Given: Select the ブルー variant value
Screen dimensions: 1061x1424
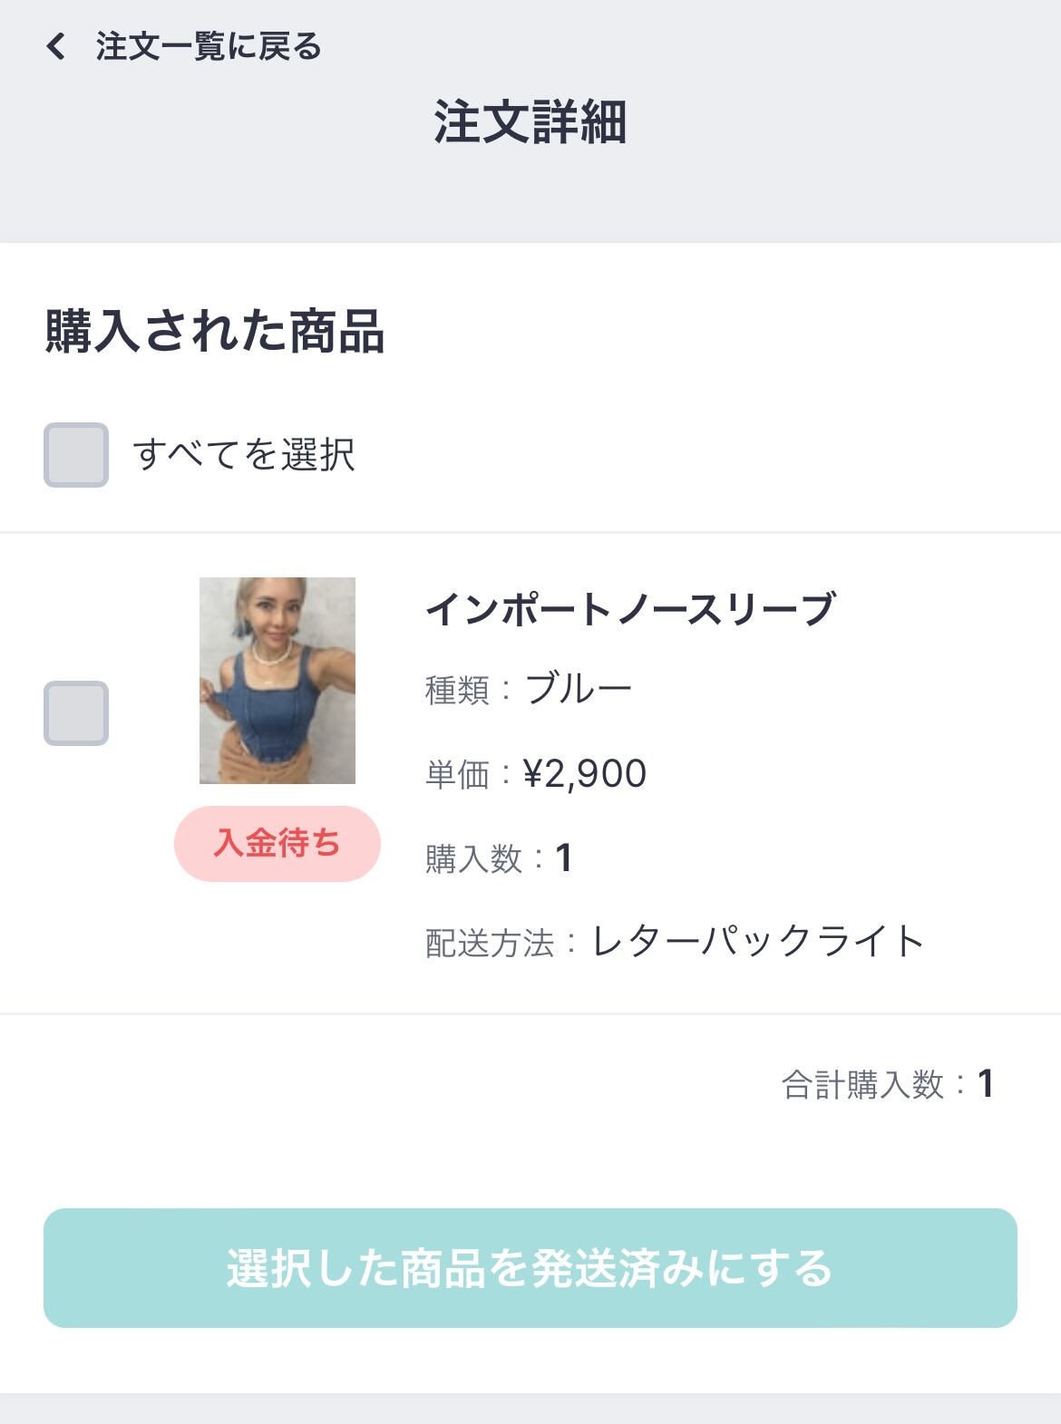Looking at the screenshot, I should [x=579, y=689].
